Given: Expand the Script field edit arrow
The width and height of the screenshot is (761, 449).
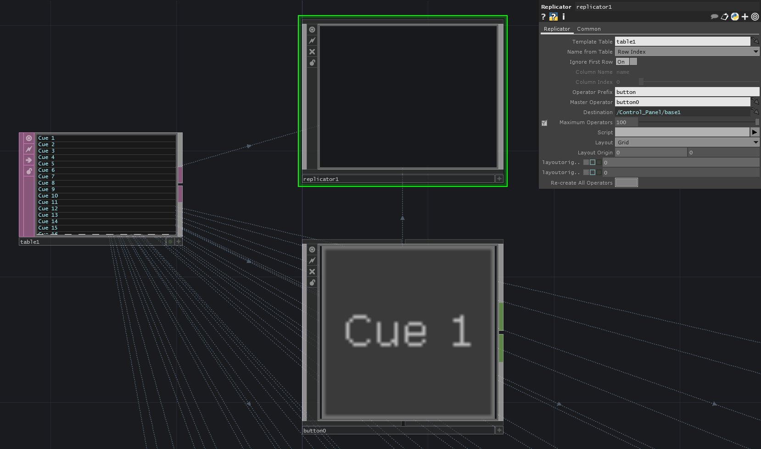Looking at the screenshot, I should tap(755, 132).
